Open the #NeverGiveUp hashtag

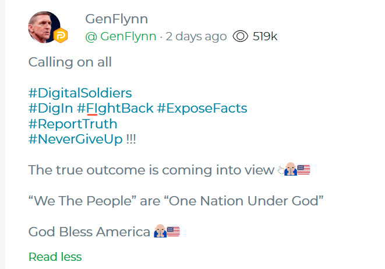point(76,139)
